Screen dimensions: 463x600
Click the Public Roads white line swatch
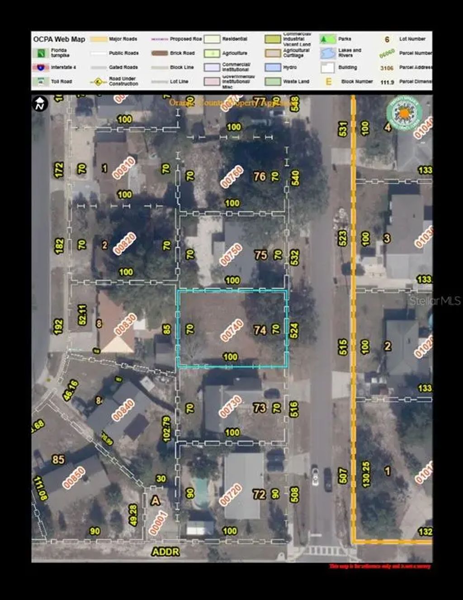(99, 53)
